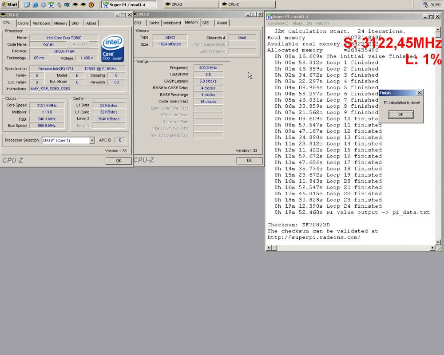Open the Calculate(C) menu in Super PI

pyautogui.click(x=278, y=23)
